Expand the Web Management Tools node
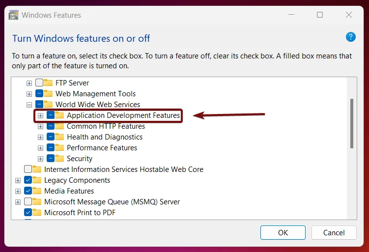The height and width of the screenshot is (252, 369). [29, 94]
